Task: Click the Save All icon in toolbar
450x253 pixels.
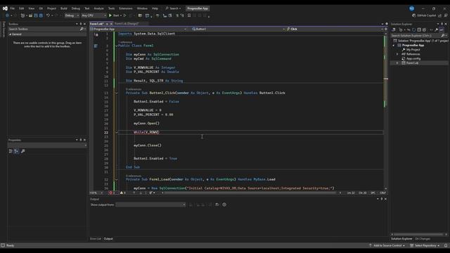Action: point(41,15)
